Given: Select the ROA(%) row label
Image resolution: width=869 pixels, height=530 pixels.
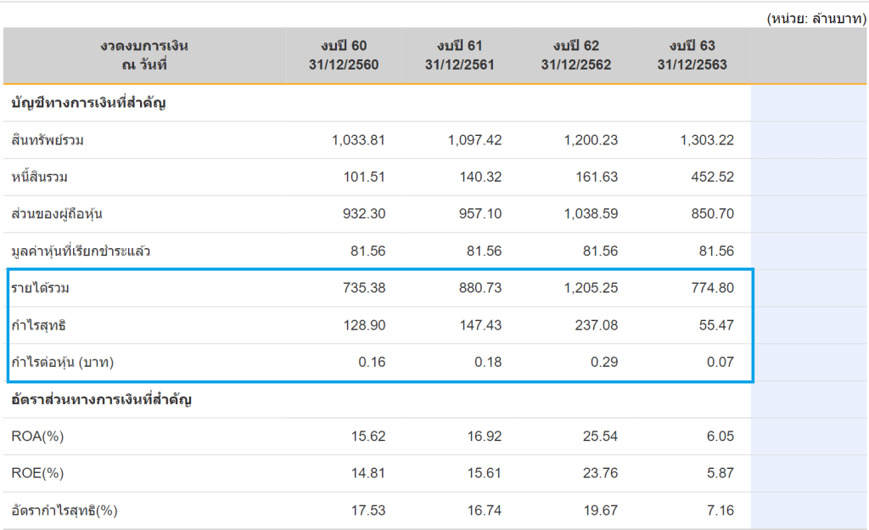Looking at the screenshot, I should 38,437.
